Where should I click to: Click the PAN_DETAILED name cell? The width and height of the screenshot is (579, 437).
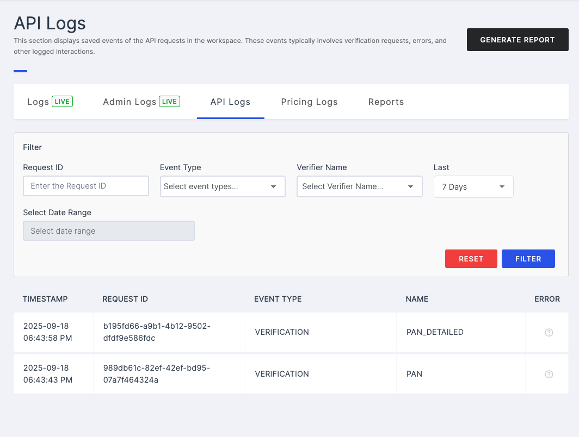pyautogui.click(x=435, y=332)
